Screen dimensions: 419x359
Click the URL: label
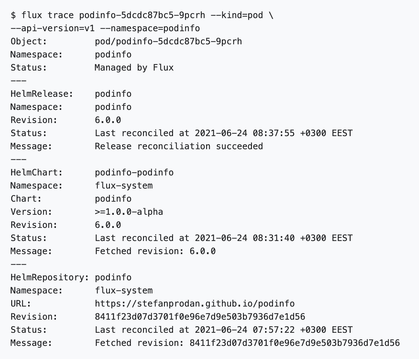tap(21, 304)
